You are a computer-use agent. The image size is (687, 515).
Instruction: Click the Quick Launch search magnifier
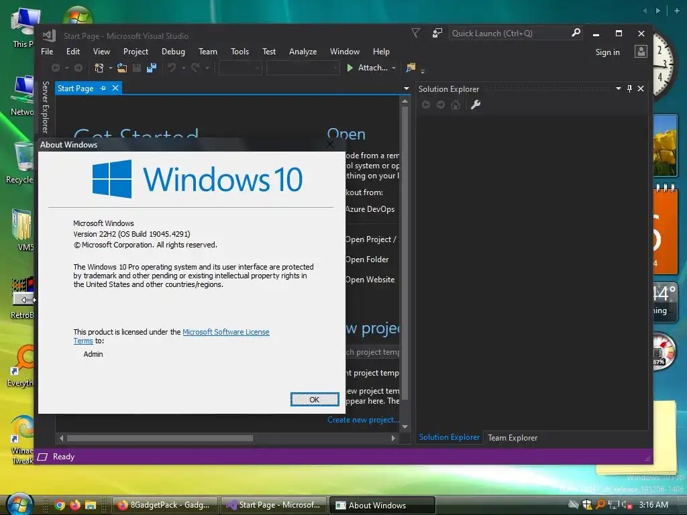(576, 33)
